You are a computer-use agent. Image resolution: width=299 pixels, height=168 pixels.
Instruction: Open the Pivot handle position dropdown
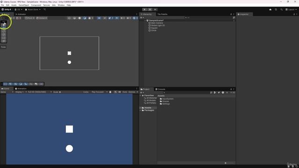point(30,18)
